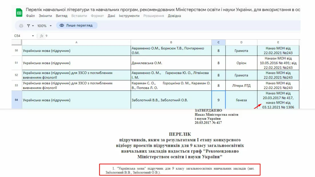Click 'Грамота' cell in row 52
The height and width of the screenshot is (177, 315).
click(x=242, y=75)
